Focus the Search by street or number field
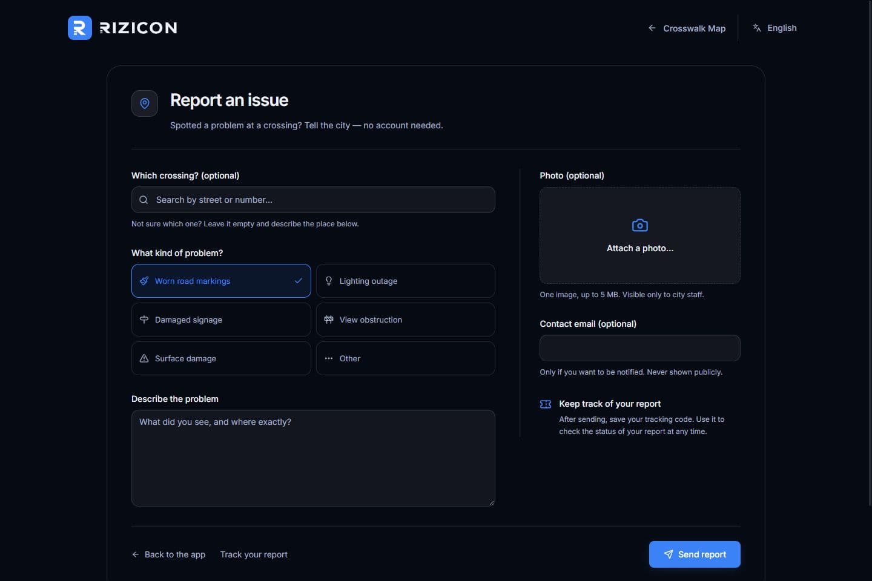This screenshot has width=872, height=581. [313, 200]
